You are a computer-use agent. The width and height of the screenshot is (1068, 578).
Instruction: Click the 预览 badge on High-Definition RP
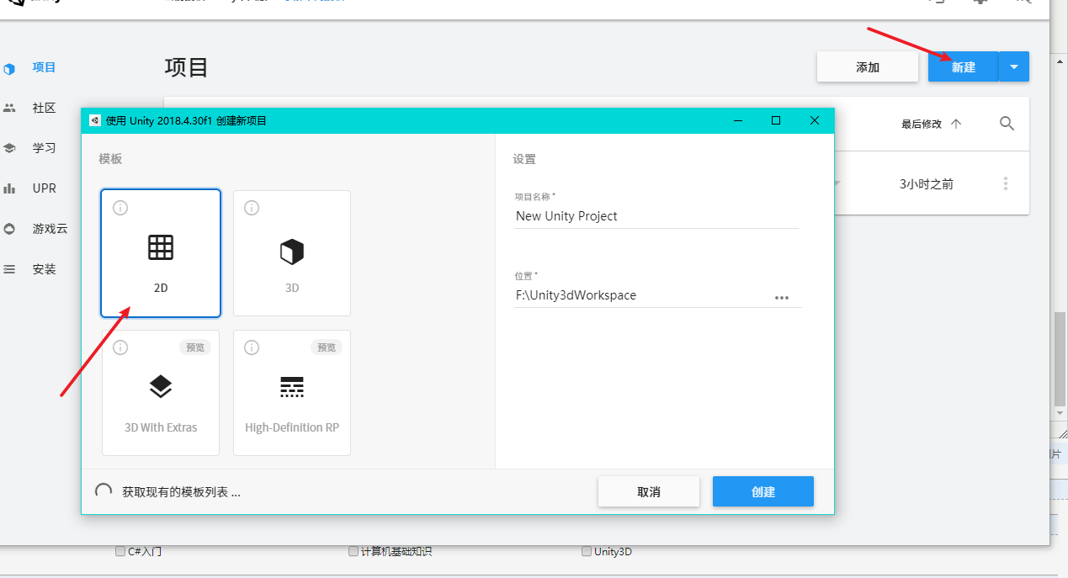[x=326, y=347]
